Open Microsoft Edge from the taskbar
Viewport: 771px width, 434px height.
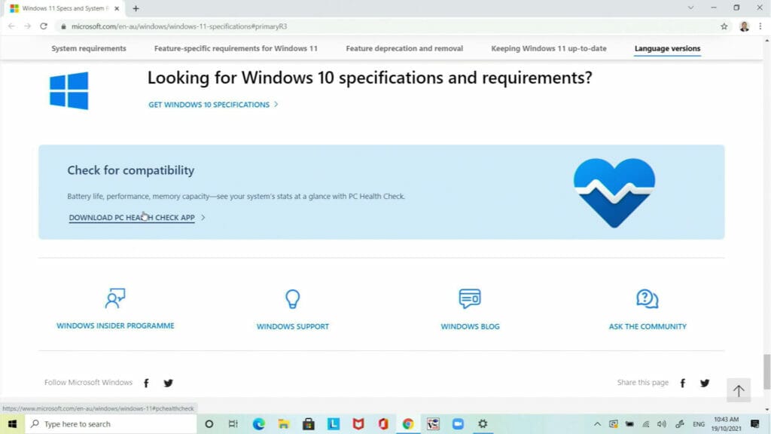click(x=259, y=424)
